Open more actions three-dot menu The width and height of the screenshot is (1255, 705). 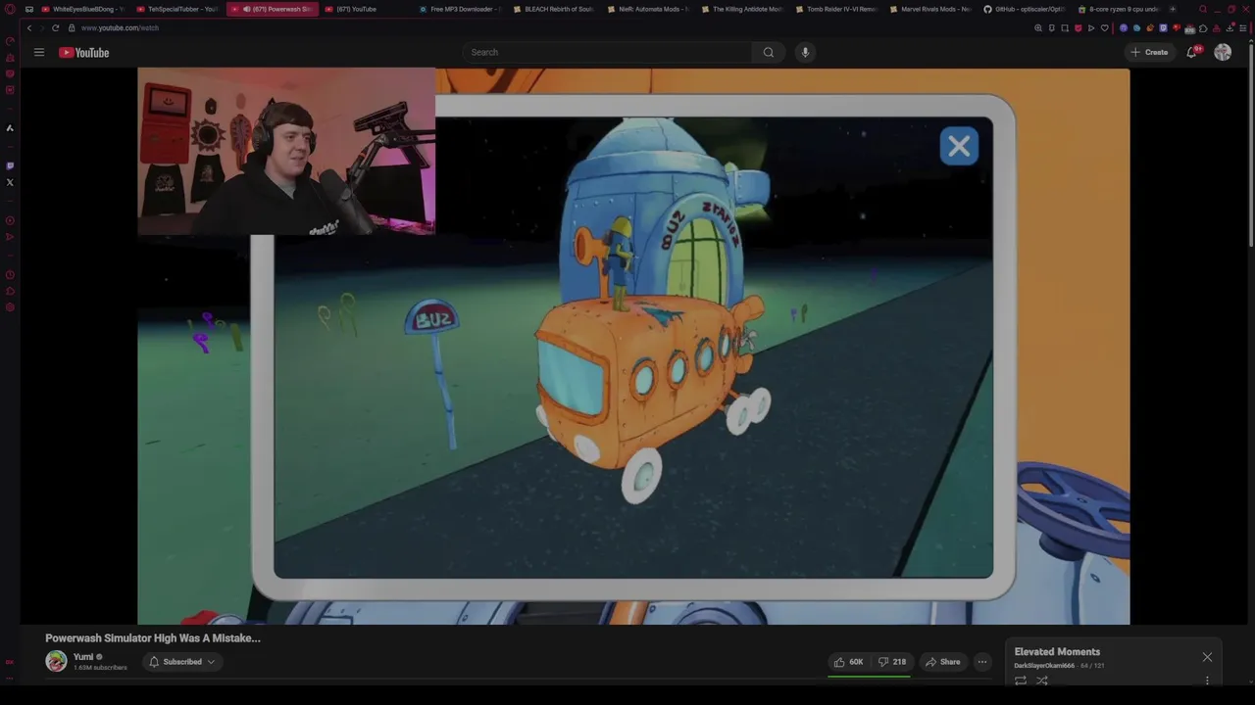[981, 662]
